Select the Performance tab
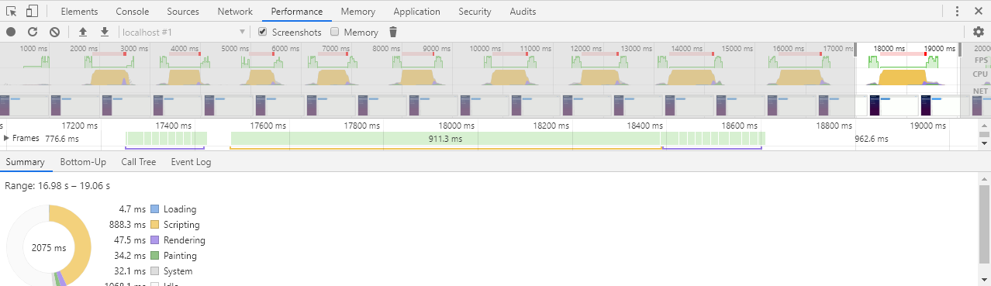 click(297, 12)
